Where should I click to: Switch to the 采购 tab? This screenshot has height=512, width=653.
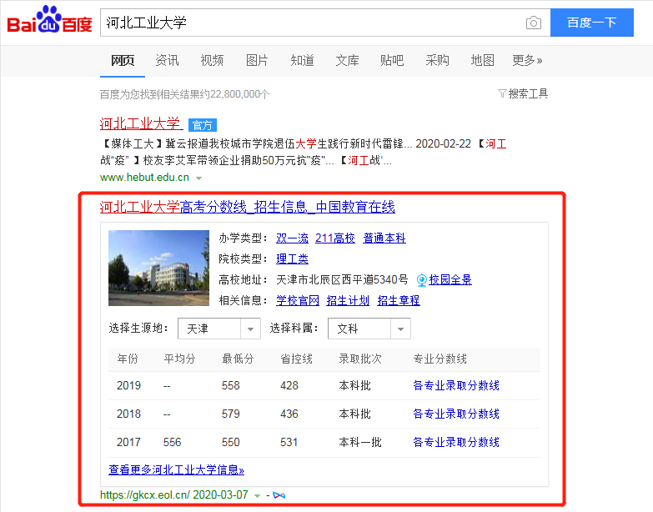(437, 61)
